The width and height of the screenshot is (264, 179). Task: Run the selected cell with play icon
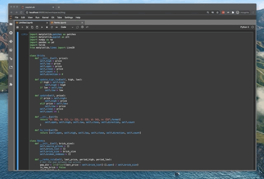[x=42, y=27]
